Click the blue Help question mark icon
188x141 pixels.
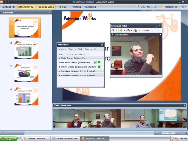point(183,7)
